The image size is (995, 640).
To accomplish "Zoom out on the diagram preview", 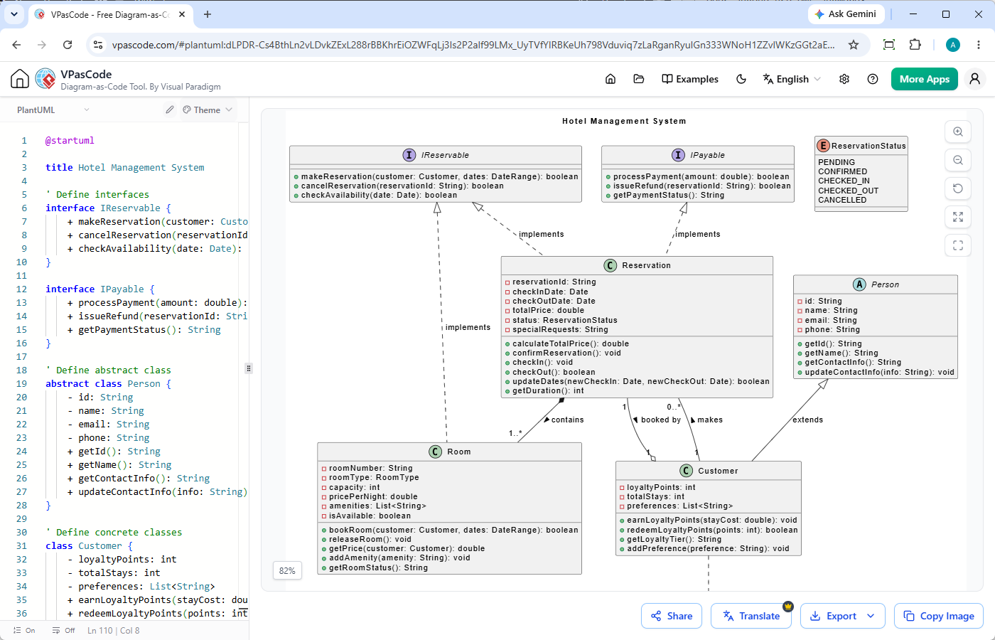I will (x=958, y=160).
